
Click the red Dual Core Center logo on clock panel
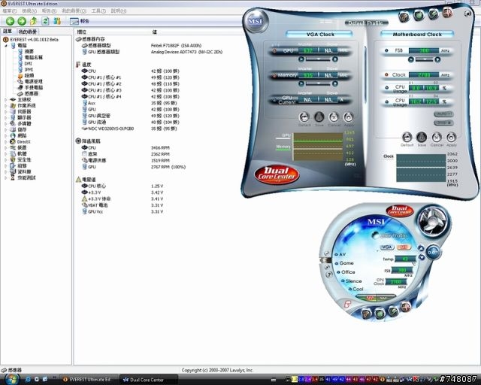pos(277,174)
